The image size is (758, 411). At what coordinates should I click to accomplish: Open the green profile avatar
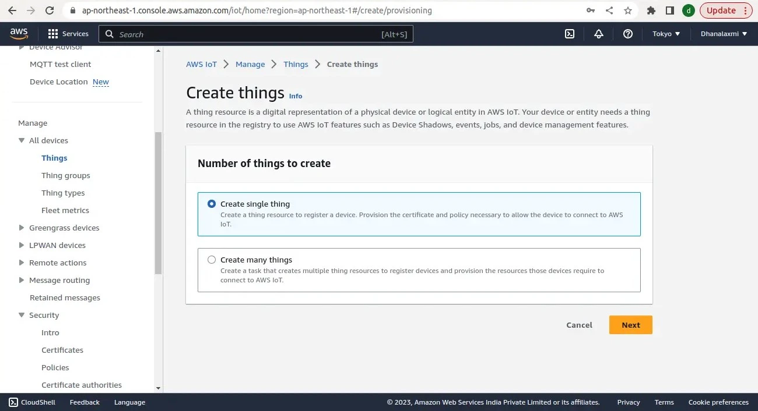689,10
